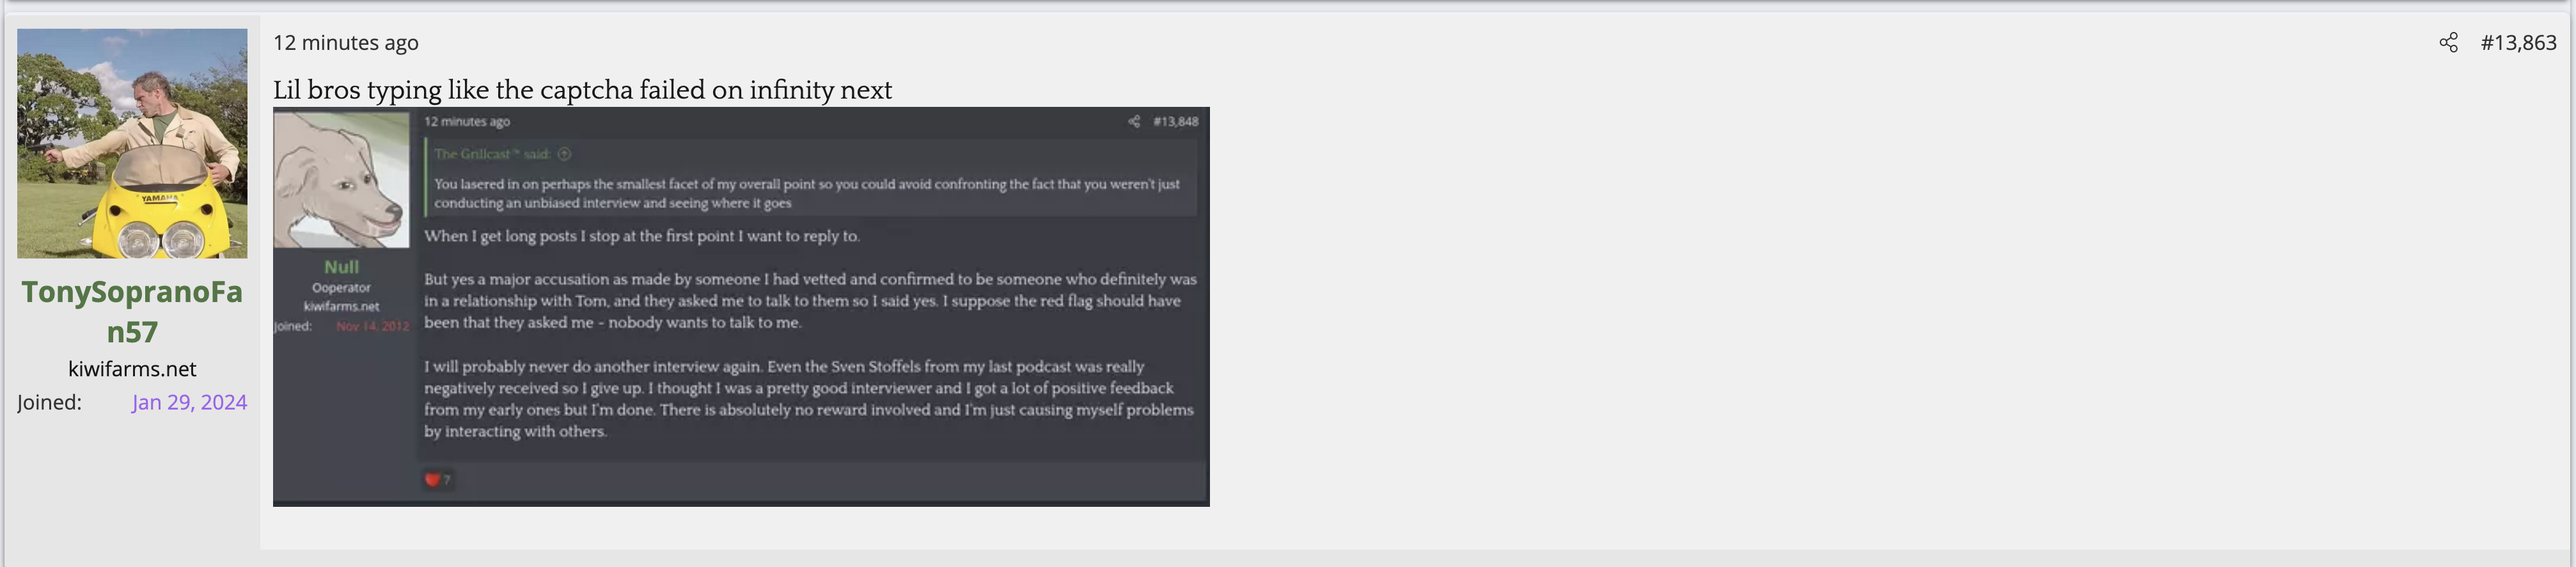Click #13,848 in the embedded dark screenshot
Screen dimensions: 2576x567
coord(1175,121)
